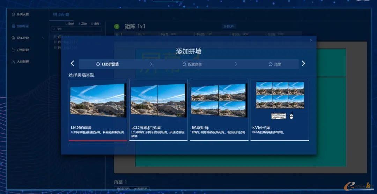Viewport: 377px width, 194px height.
Task: Focus the 搜索 search field
Action: click(x=76, y=29)
